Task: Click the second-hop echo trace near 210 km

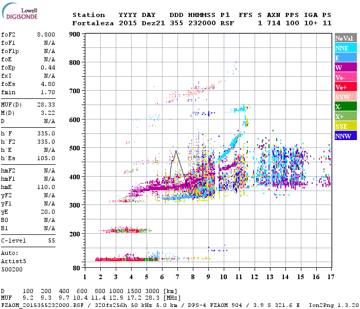Action: tap(125, 231)
